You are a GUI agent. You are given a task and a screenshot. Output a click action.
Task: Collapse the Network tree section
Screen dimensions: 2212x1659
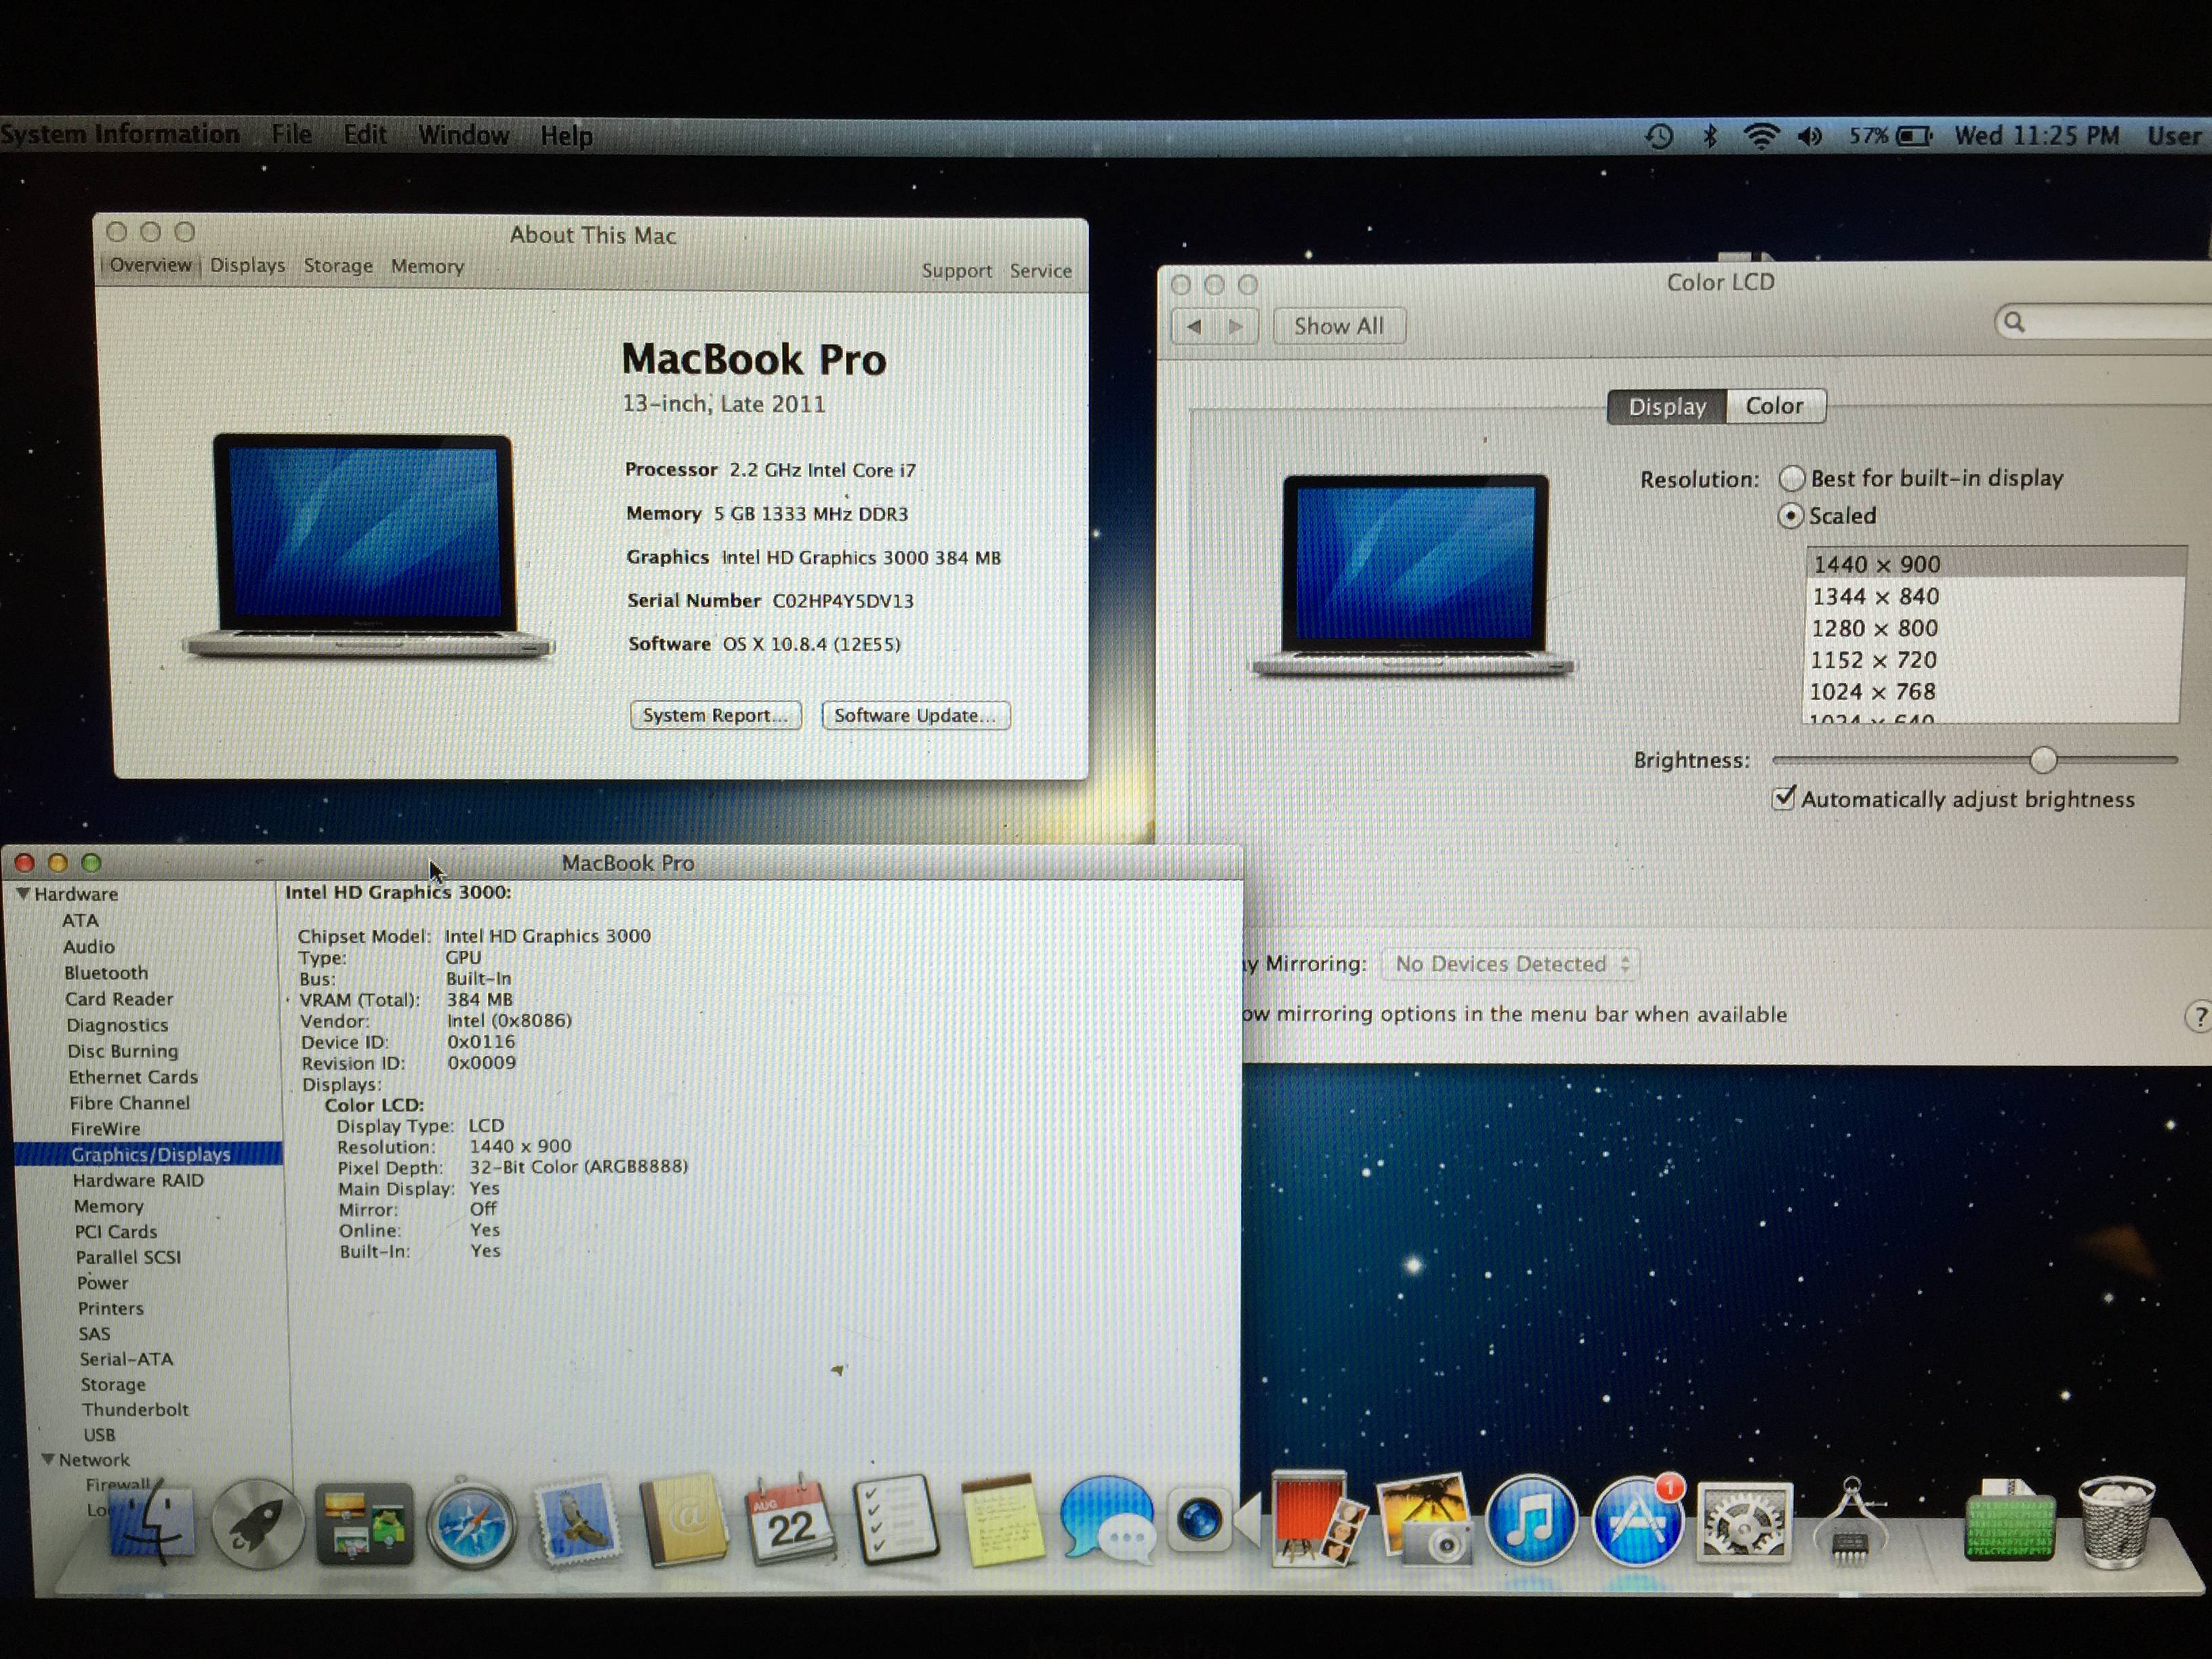click(x=48, y=1460)
